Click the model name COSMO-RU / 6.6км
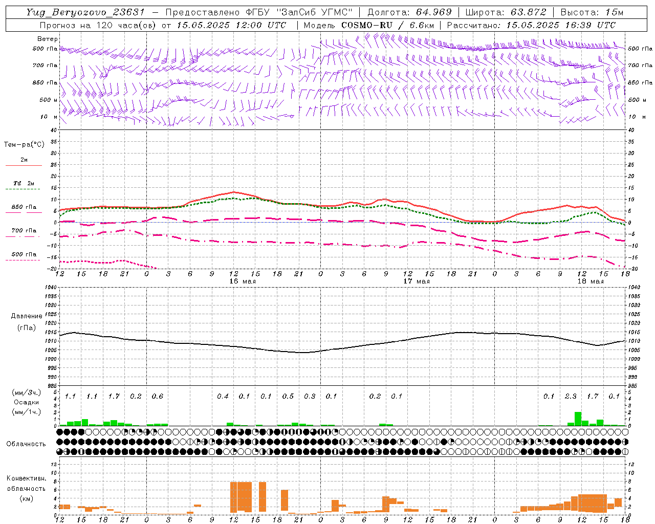 click(387, 25)
